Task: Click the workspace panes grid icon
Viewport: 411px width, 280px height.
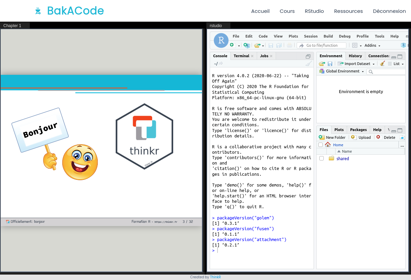Action: click(355, 45)
